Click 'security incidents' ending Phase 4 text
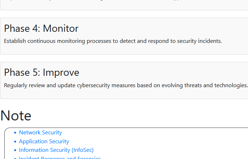The width and height of the screenshot is (248, 159). [199, 41]
